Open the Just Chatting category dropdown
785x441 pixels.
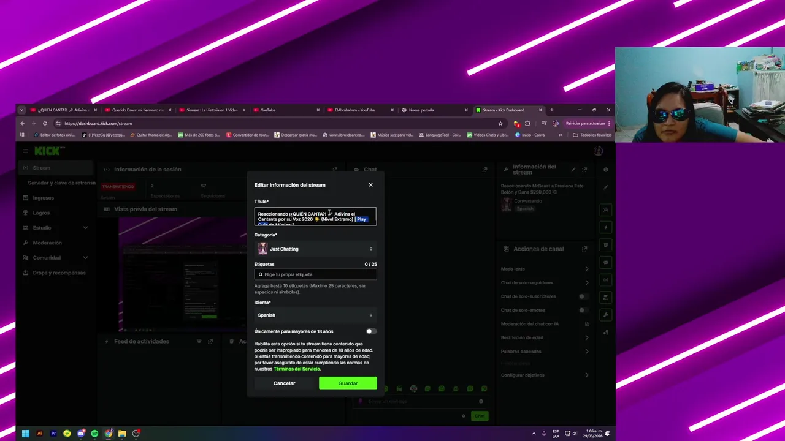pos(315,249)
